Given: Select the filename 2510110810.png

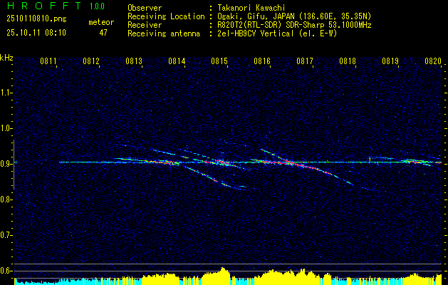Looking at the screenshot, I should [36, 19].
